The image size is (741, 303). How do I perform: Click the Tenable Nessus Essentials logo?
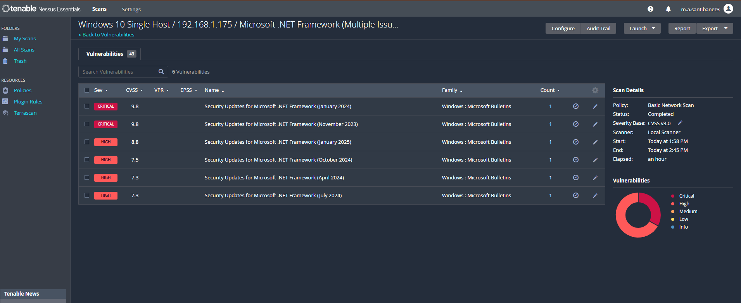[41, 9]
